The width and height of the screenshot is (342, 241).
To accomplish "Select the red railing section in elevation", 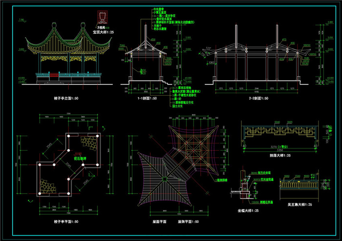I will point(54,75).
